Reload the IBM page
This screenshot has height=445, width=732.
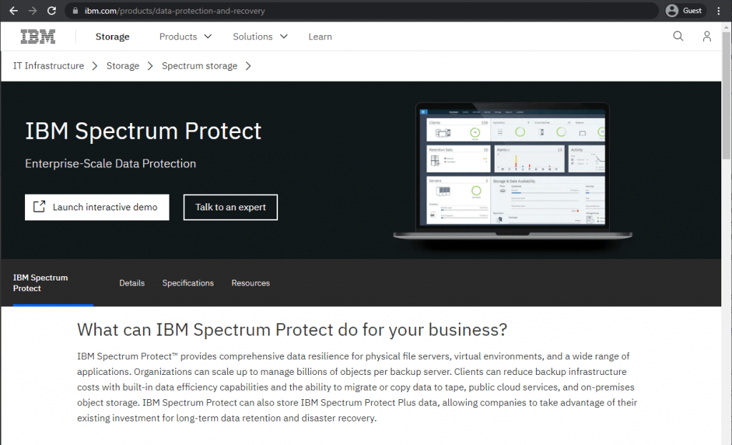coord(51,11)
